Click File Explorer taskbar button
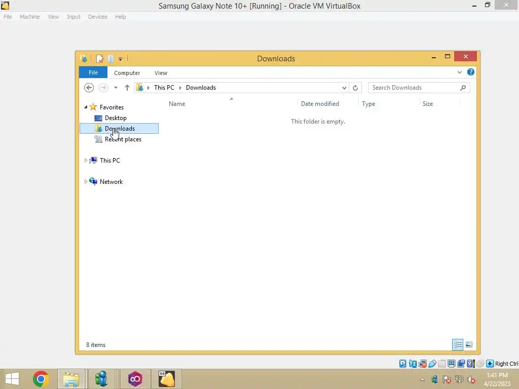 pos(71,379)
